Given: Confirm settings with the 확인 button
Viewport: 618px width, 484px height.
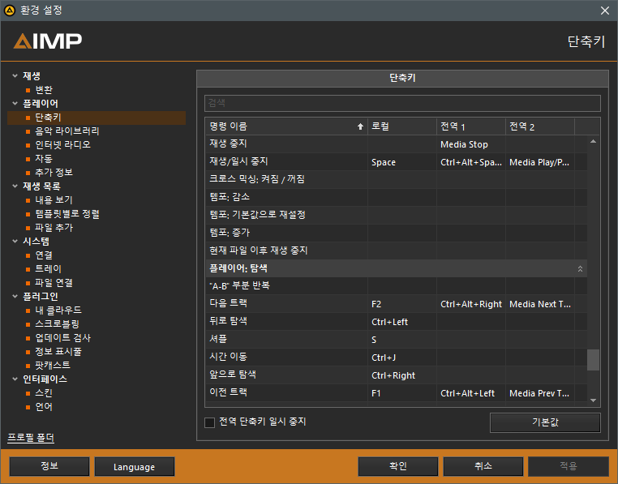Looking at the screenshot, I should click(x=398, y=467).
